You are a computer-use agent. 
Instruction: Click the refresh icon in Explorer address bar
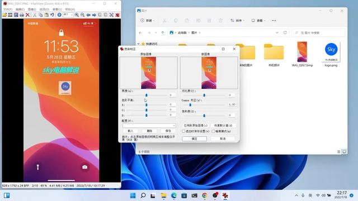pyautogui.click(x=285, y=32)
